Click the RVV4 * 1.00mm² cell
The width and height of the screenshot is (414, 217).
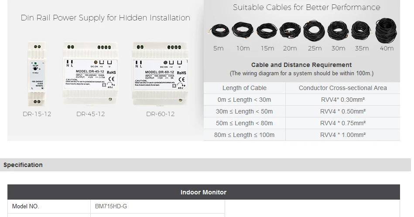(343, 135)
